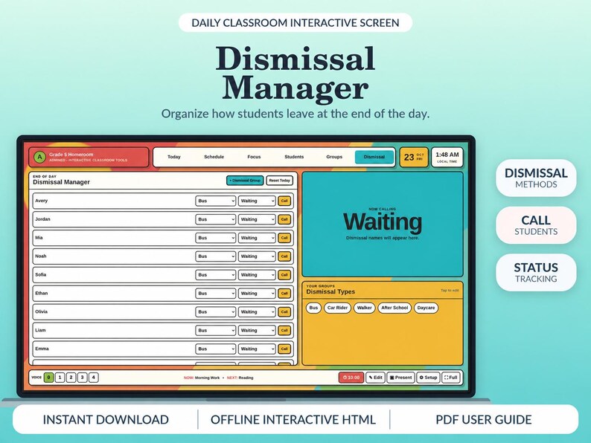Open Ethan's Waiting status dropdown
This screenshot has height=443, width=591.
(257, 293)
